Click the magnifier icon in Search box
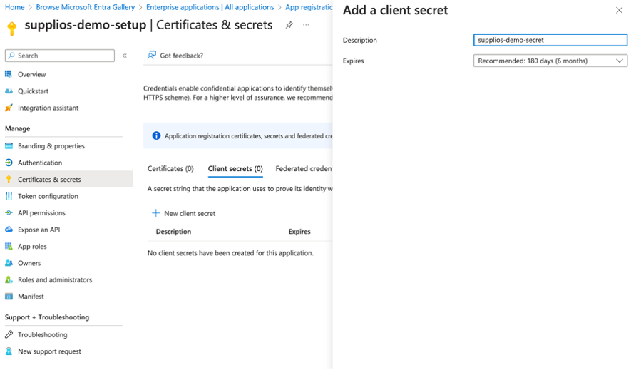The image size is (636, 370). click(11, 56)
